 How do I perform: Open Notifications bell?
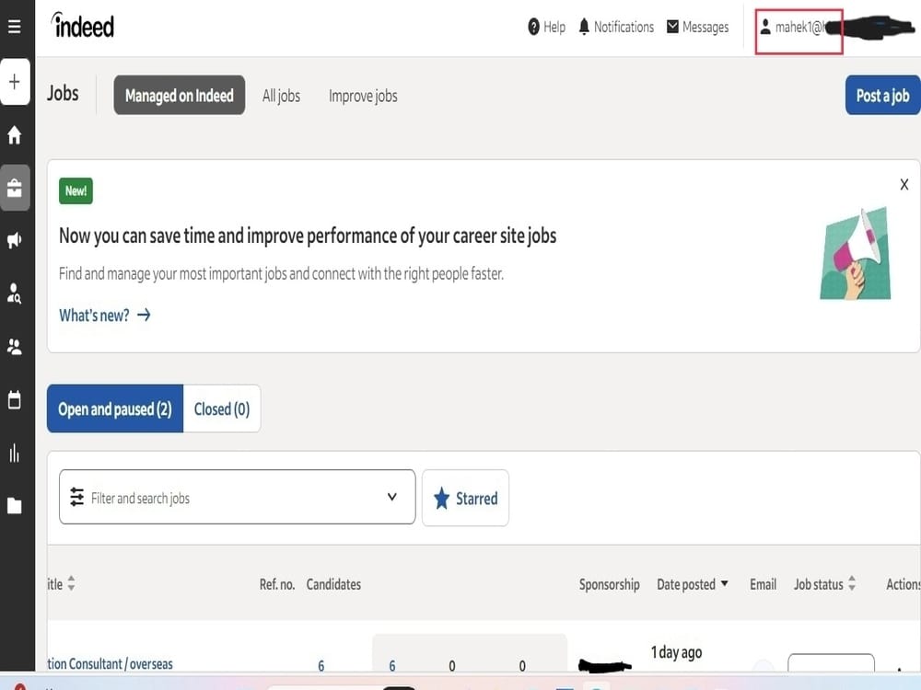pyautogui.click(x=615, y=27)
